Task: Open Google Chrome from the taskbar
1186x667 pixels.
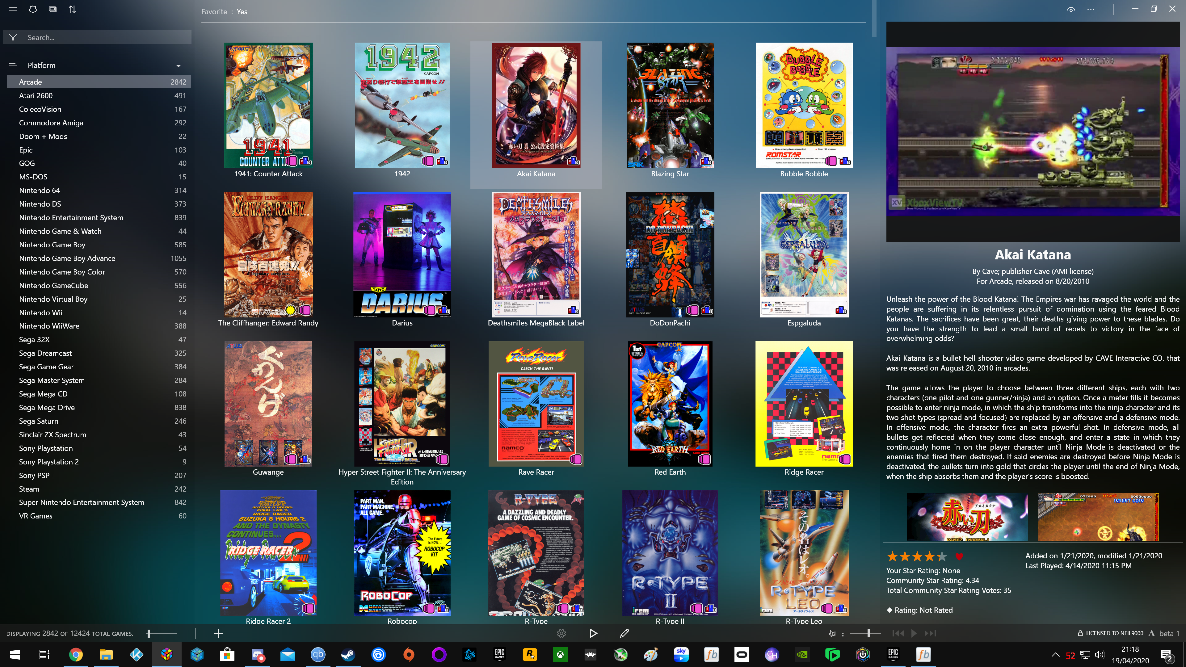Action: [x=75, y=654]
